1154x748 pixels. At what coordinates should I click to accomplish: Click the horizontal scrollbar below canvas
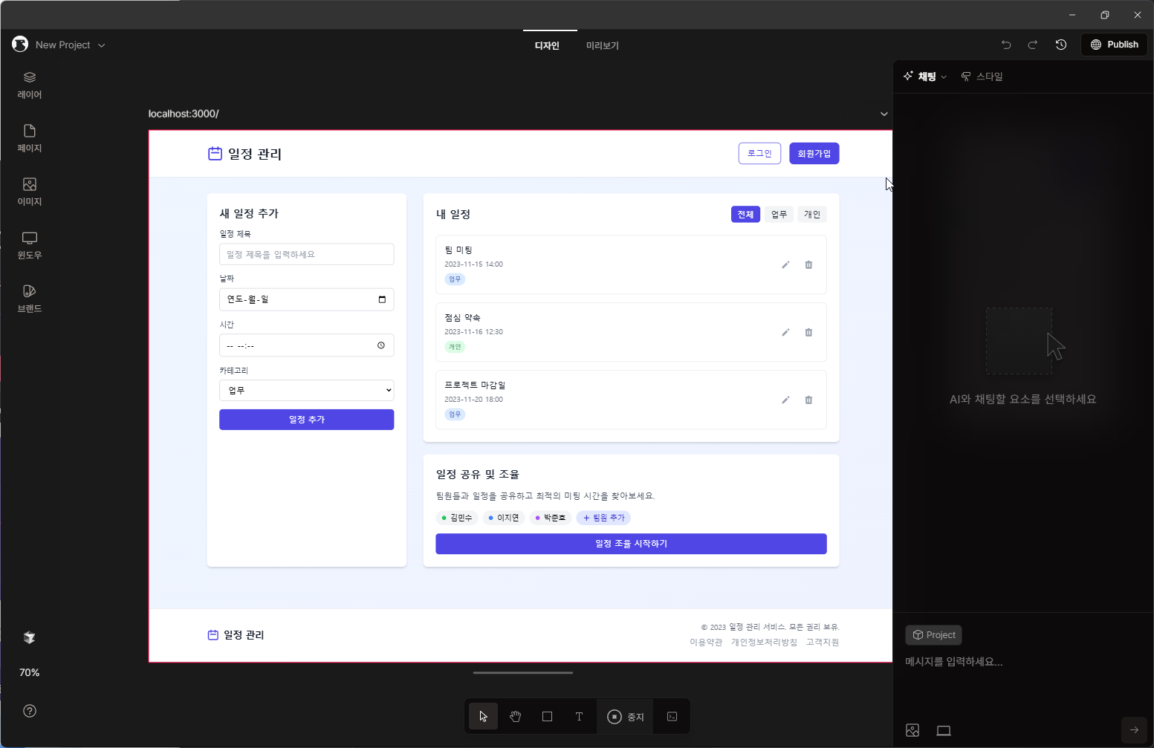pos(523,673)
